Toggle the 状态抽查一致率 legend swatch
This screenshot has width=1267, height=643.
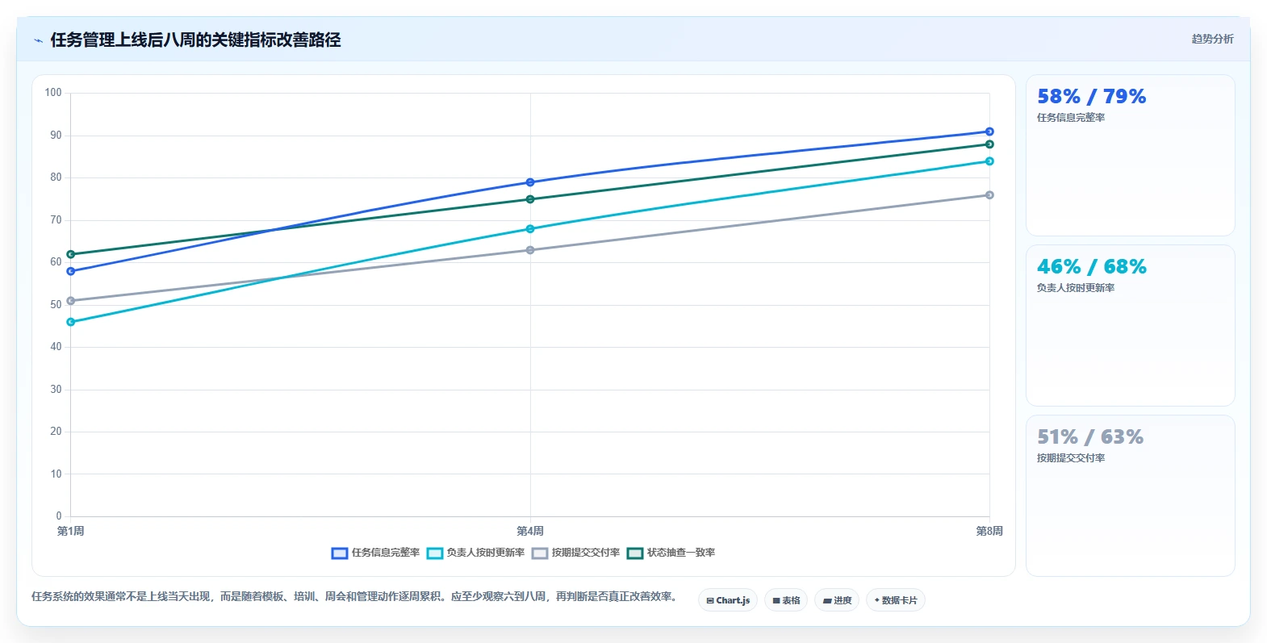pyautogui.click(x=635, y=553)
